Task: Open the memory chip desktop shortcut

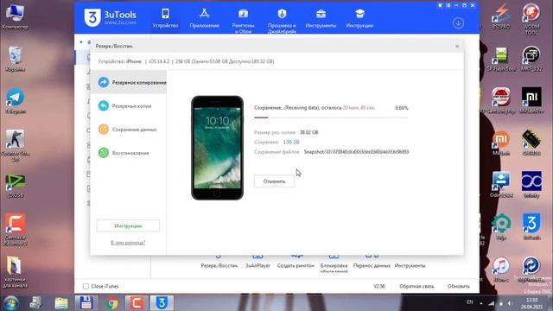Action: pos(531,143)
